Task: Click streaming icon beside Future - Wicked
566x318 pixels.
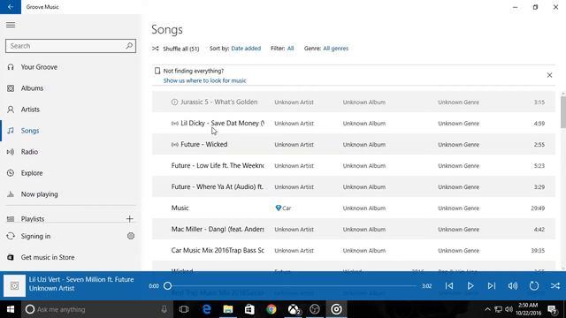Action: 175,145
